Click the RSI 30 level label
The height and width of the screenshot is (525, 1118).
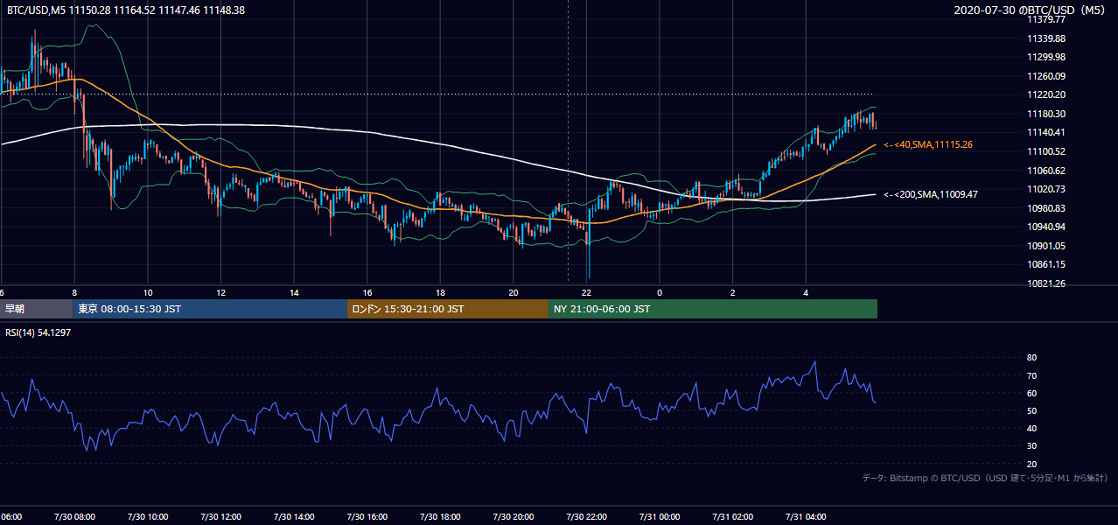[x=1032, y=445]
